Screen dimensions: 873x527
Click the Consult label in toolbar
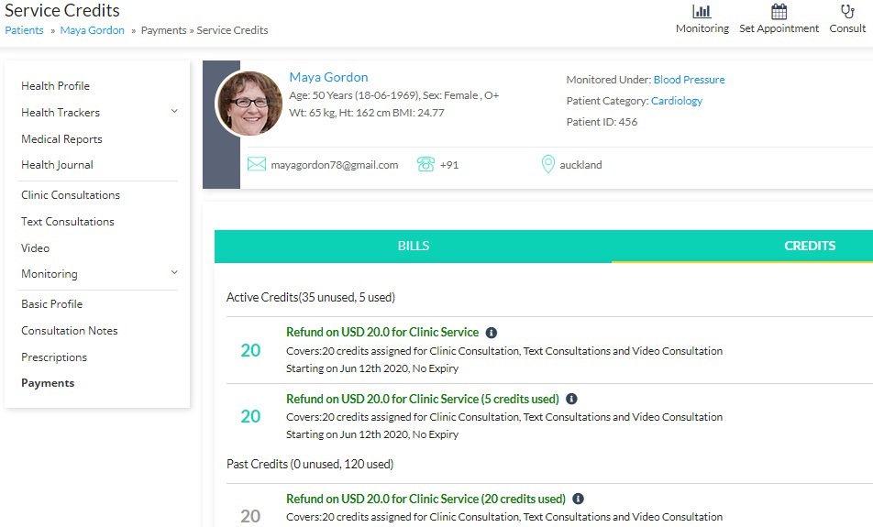click(847, 28)
